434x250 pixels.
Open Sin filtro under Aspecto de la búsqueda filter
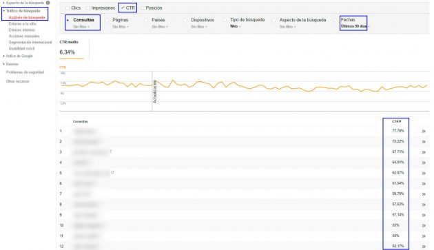pyautogui.click(x=287, y=27)
